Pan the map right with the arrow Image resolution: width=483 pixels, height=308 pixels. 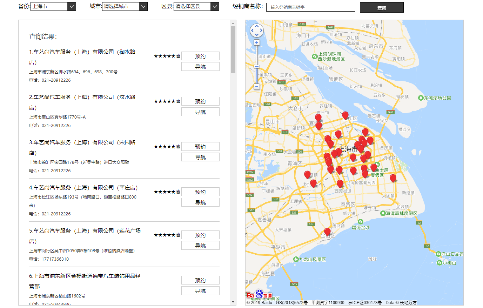tap(261, 31)
